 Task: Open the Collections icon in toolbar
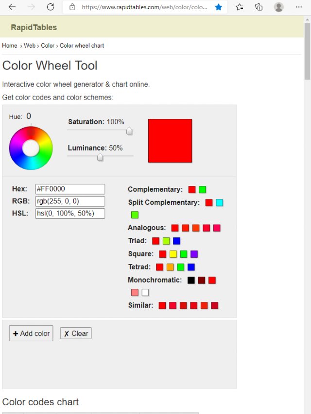coord(259,7)
